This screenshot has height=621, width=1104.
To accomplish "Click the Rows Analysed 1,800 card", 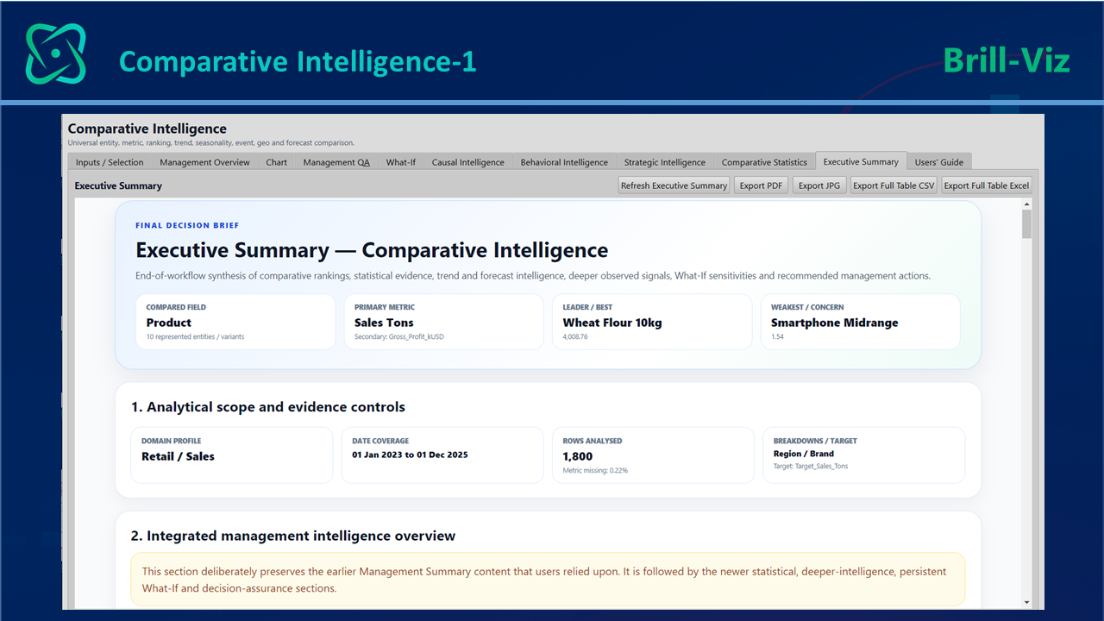I will (652, 455).
